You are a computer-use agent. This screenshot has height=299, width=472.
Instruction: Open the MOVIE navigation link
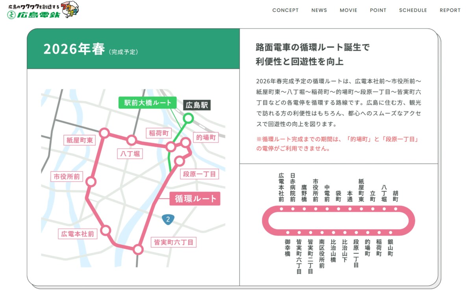click(348, 10)
